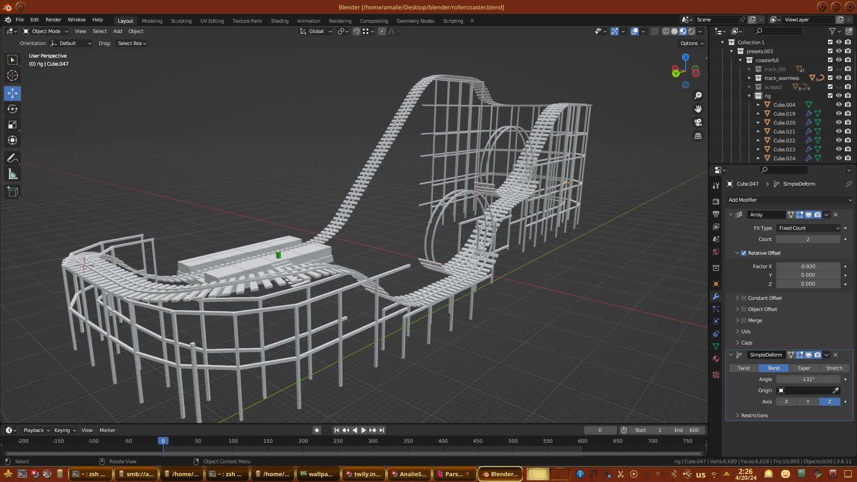
Task: Hide Cube.019 with its eye icon
Action: pos(839,114)
